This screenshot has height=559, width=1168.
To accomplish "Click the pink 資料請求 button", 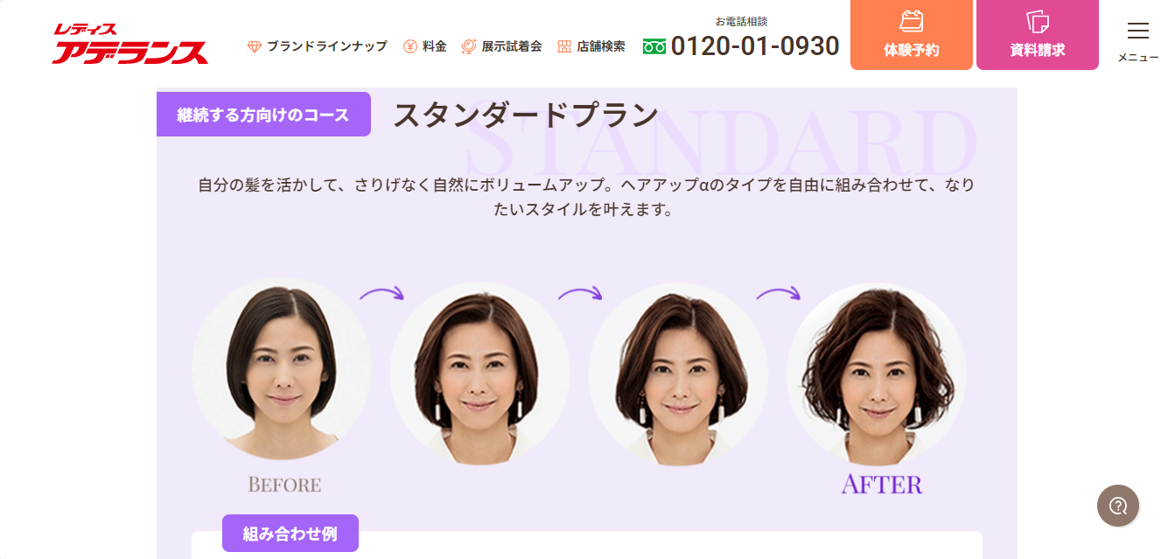I will point(1038,35).
